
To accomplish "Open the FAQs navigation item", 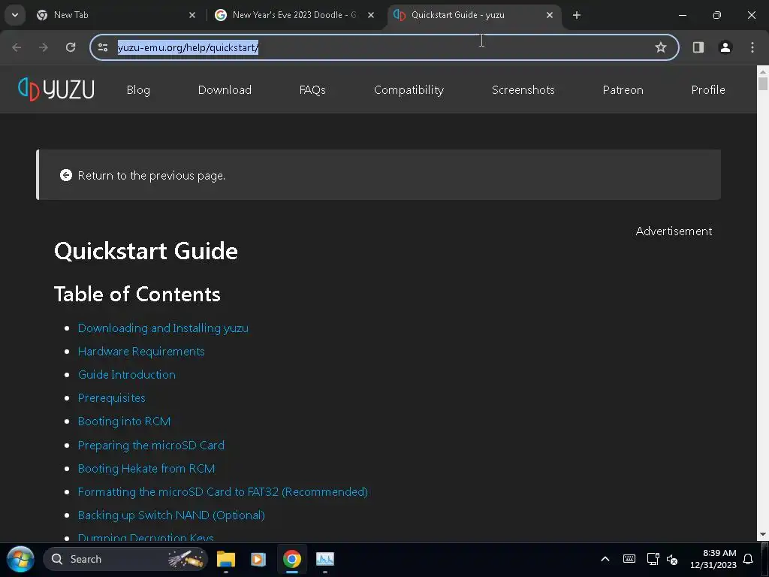I will [x=312, y=90].
